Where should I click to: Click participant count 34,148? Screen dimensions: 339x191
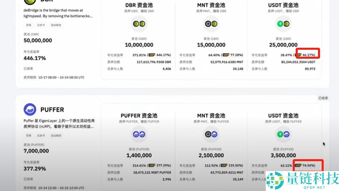pyautogui.click(x=238, y=69)
